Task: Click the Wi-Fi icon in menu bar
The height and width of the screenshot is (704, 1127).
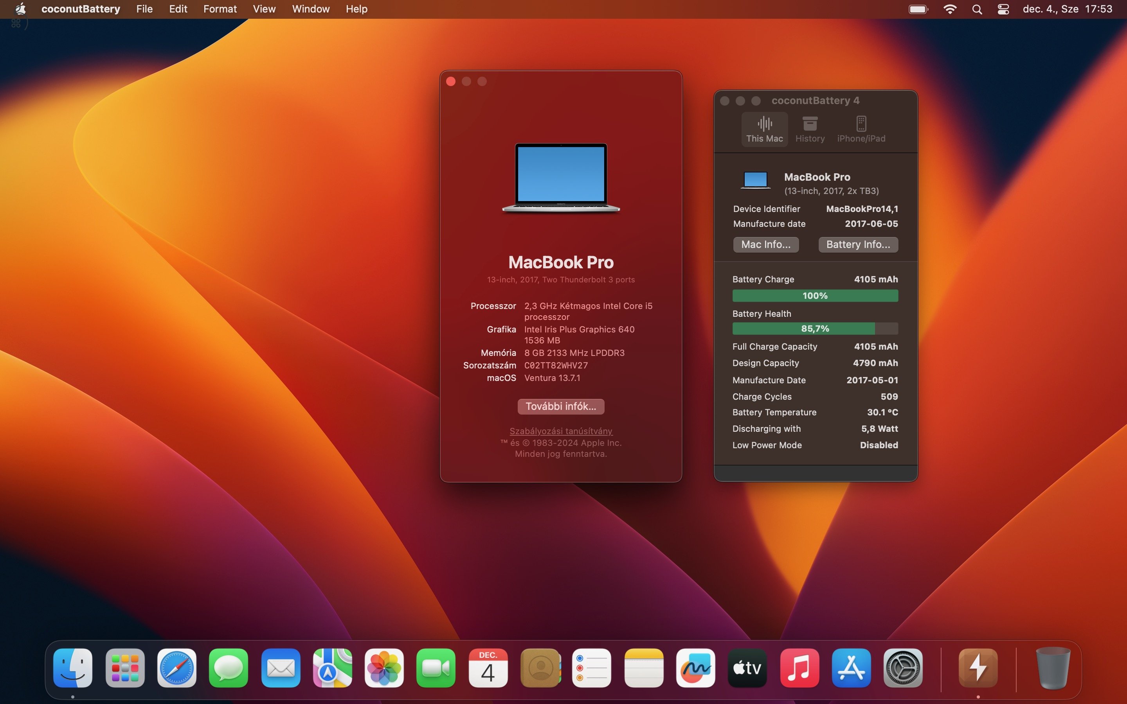Action: 950,9
